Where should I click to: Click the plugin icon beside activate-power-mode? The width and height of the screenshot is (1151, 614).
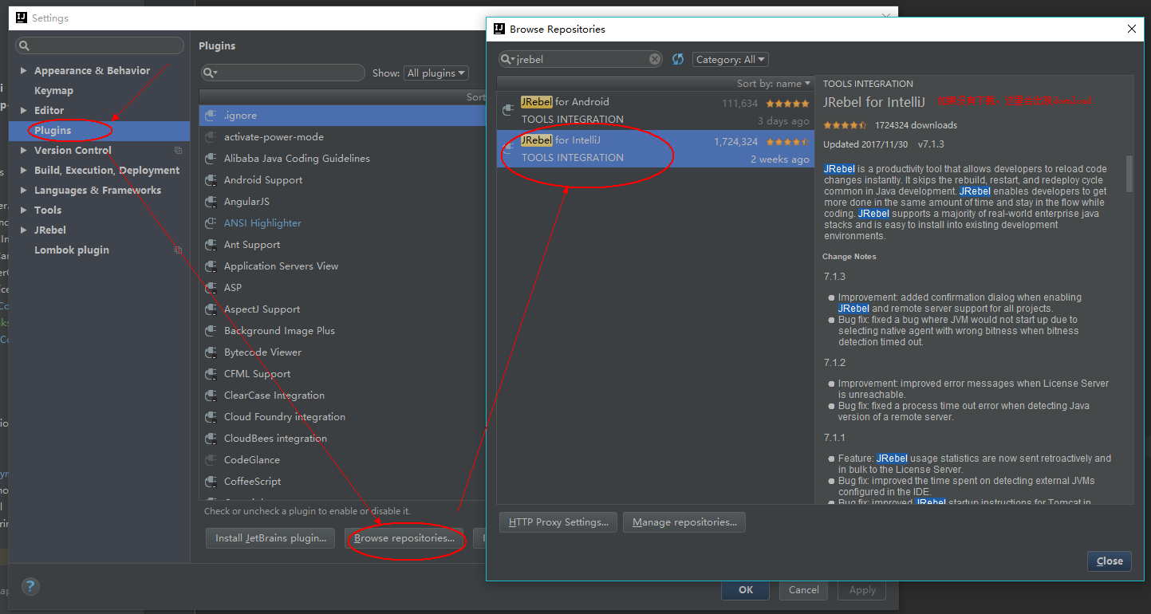coord(211,137)
